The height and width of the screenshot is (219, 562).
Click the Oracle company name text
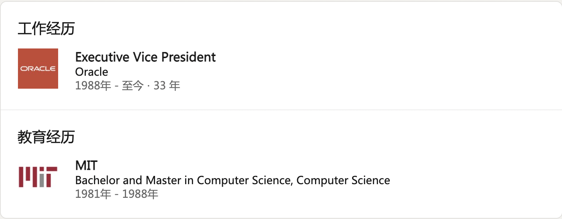click(92, 72)
